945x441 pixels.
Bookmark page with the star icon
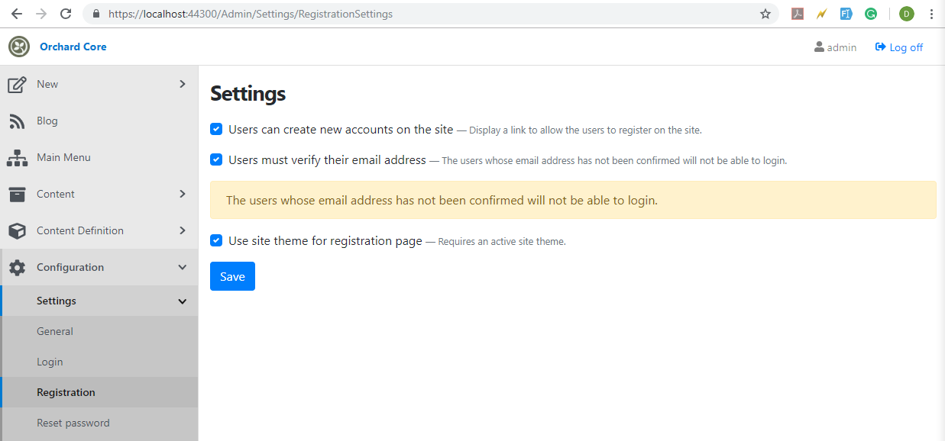click(x=765, y=14)
